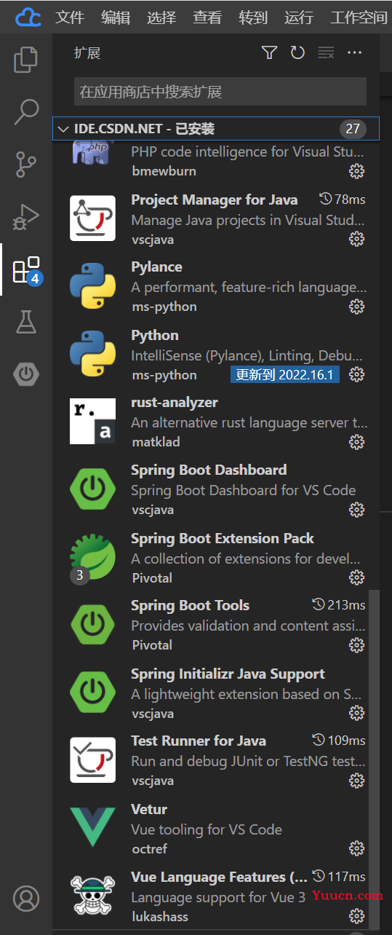The width and height of the screenshot is (392, 935).
Task: Open gear settings for Spring Initializr Java Support
Action: 356,713
